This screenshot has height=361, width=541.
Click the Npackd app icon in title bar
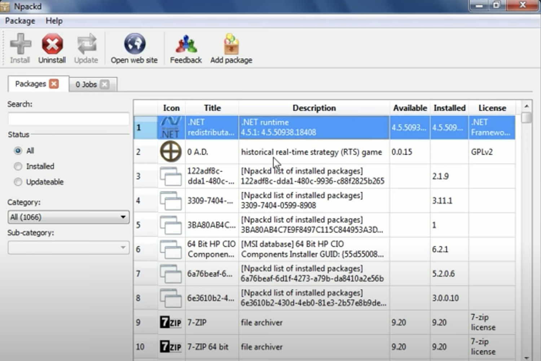click(x=5, y=6)
